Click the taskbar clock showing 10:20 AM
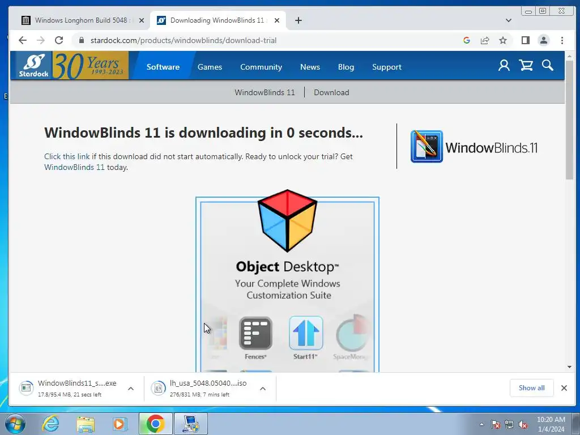Image resolution: width=580 pixels, height=435 pixels. point(551,424)
